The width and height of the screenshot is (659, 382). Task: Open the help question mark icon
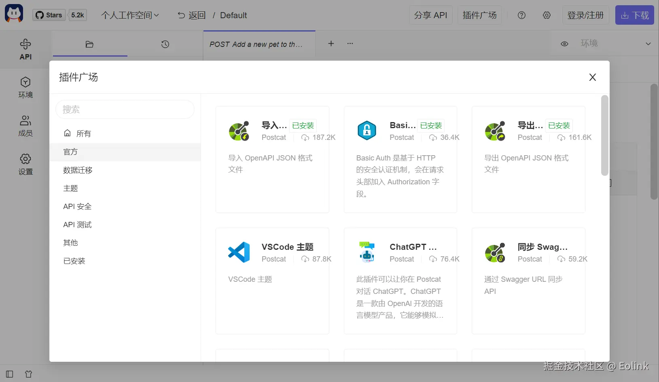(x=521, y=15)
